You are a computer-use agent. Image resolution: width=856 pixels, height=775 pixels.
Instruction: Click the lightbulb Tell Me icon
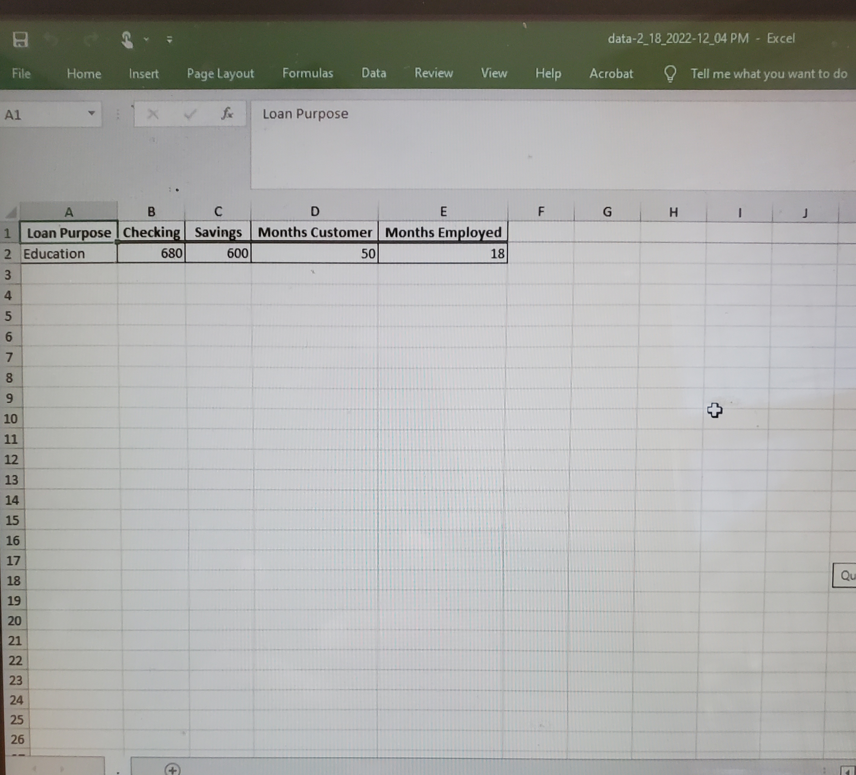point(670,74)
